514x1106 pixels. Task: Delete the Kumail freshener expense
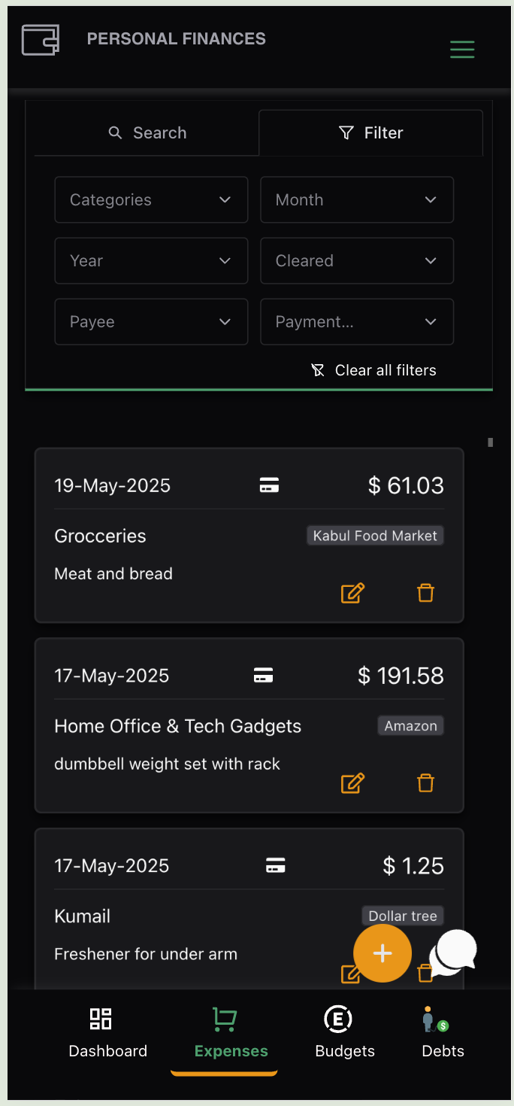425,973
